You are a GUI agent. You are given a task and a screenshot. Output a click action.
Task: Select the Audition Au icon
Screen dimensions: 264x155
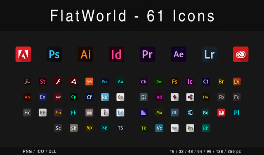120,82
